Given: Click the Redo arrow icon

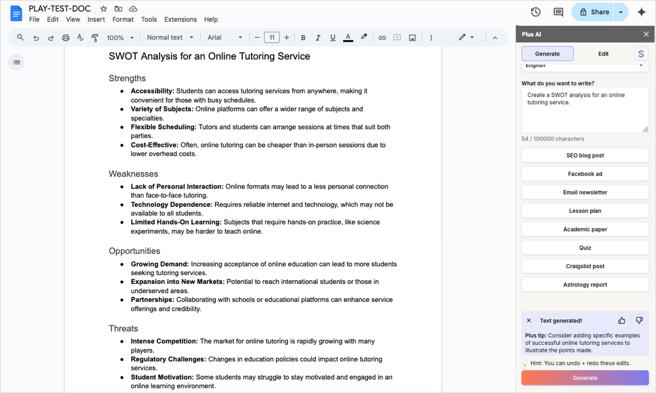Looking at the screenshot, I should pos(51,38).
